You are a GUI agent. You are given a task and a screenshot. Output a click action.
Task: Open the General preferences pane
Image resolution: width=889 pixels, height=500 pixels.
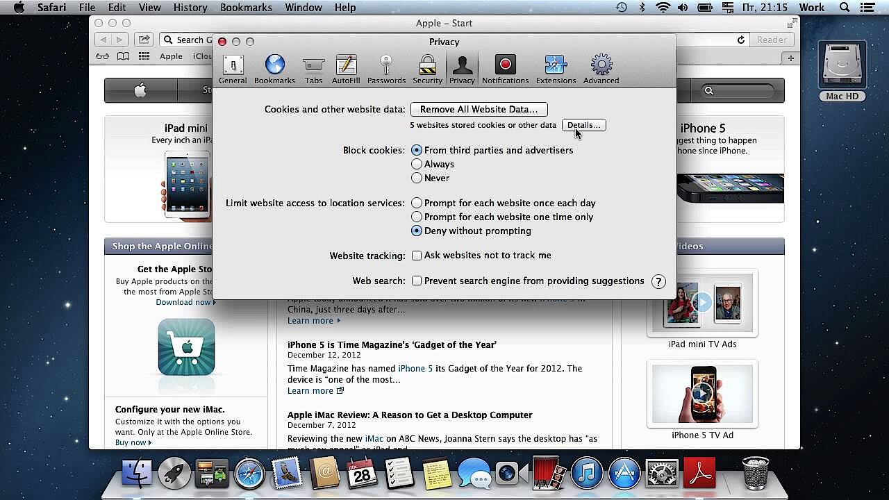click(233, 70)
